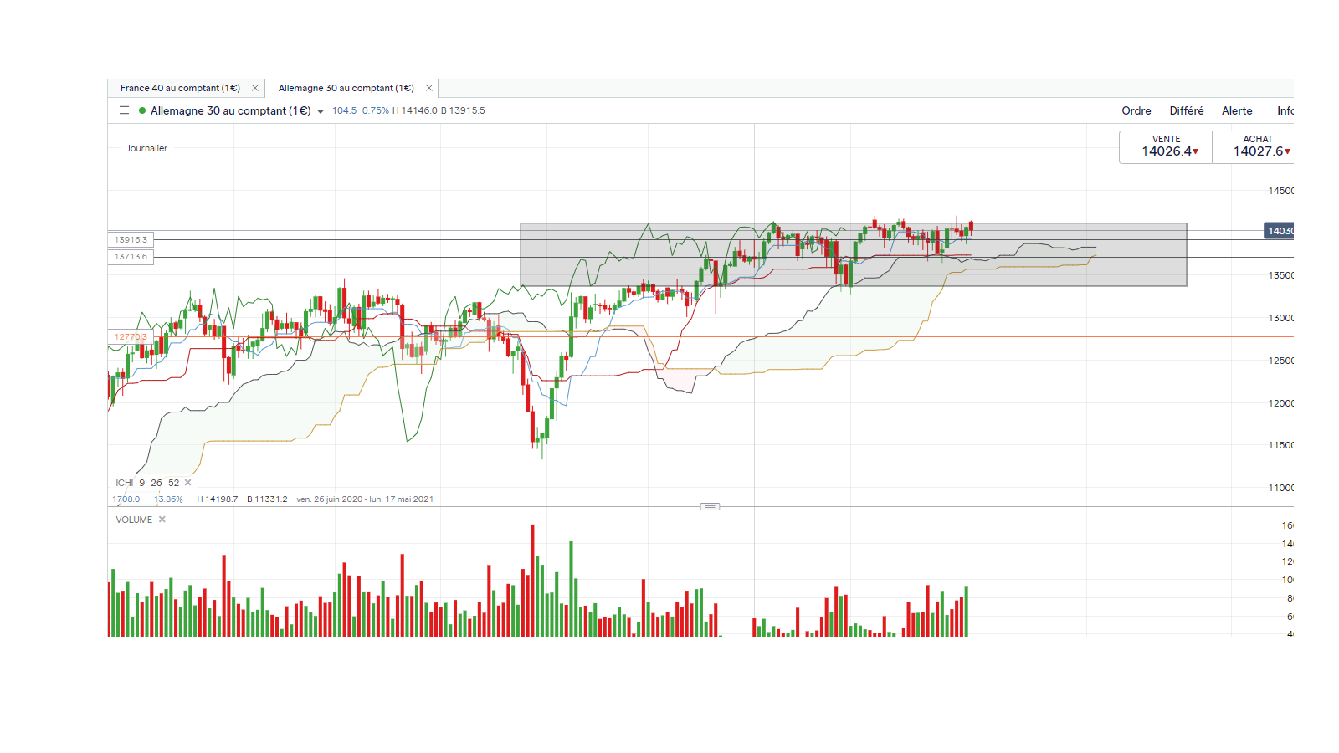Open the Différé option
1339x753 pixels.
pos(1187,110)
